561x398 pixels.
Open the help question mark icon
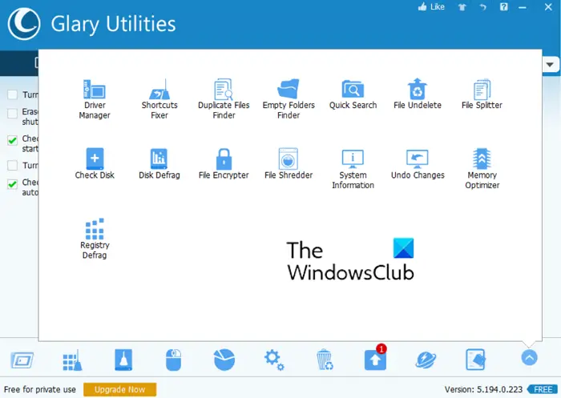(504, 6)
